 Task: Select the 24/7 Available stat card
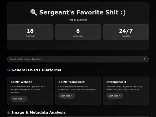126,32
